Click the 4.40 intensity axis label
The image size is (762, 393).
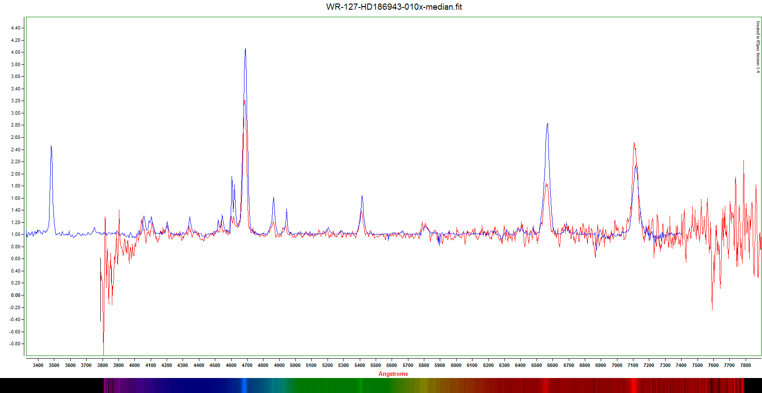click(x=15, y=28)
